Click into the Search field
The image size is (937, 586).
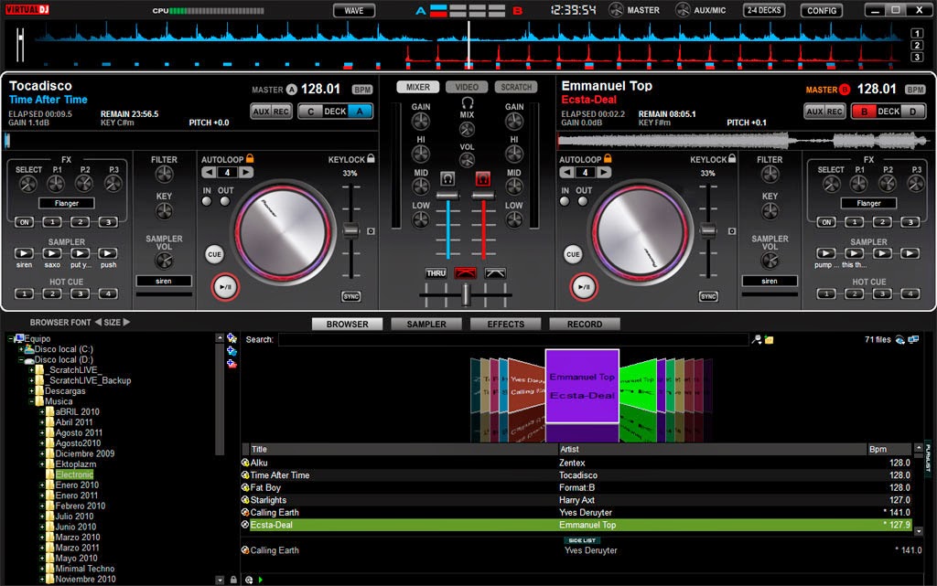point(513,339)
